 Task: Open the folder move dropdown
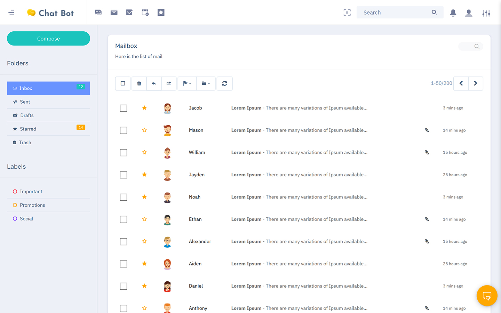point(206,83)
